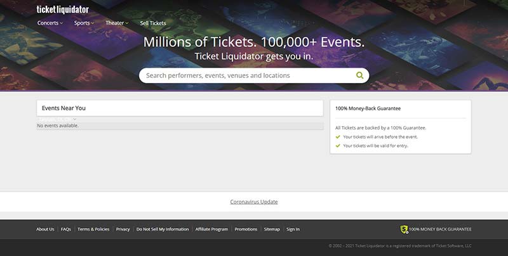508x256 pixels.
Task: Click the money back guarantee shield icon
Action: pos(404,229)
